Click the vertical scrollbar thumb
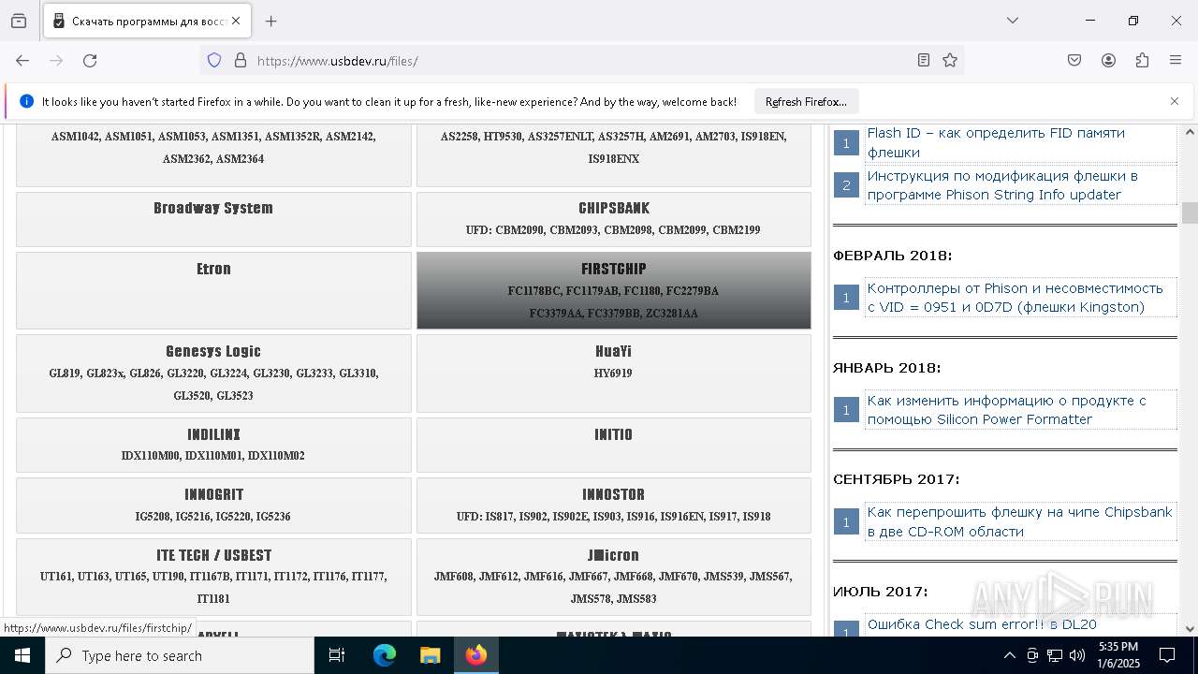1198x674 pixels. pos(1190,212)
